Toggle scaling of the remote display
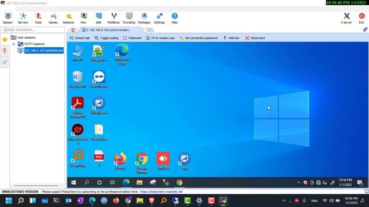 coord(106,38)
